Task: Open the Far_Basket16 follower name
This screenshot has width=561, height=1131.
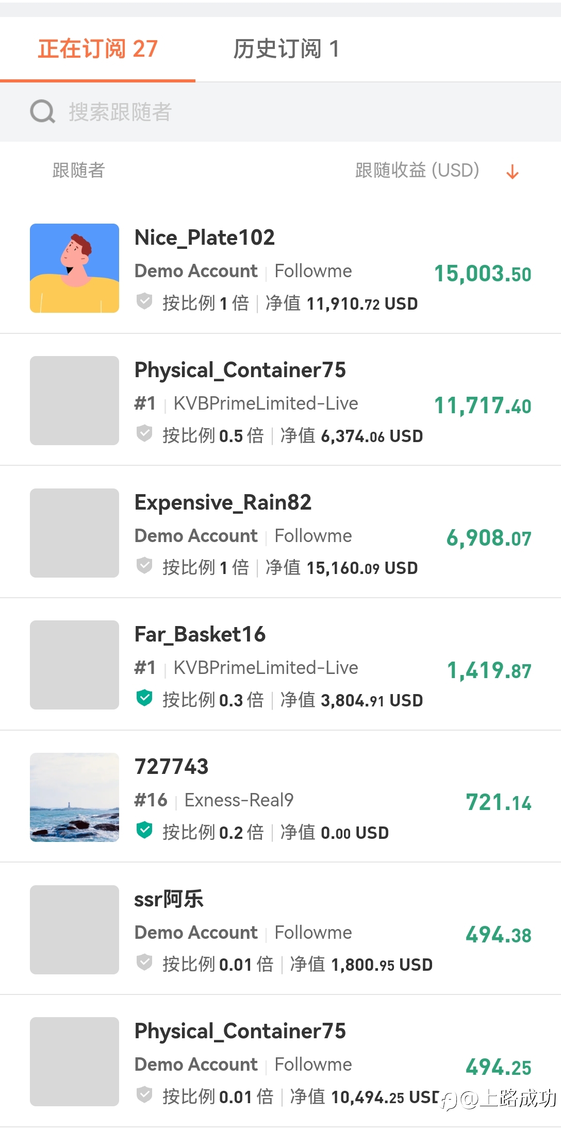Action: tap(200, 634)
